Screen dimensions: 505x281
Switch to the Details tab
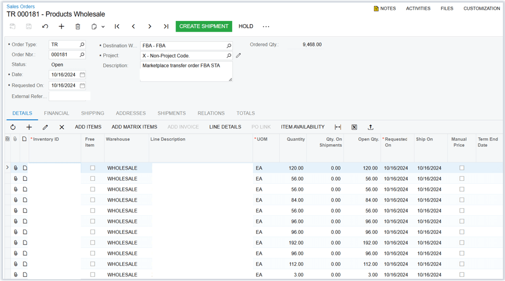[22, 113]
